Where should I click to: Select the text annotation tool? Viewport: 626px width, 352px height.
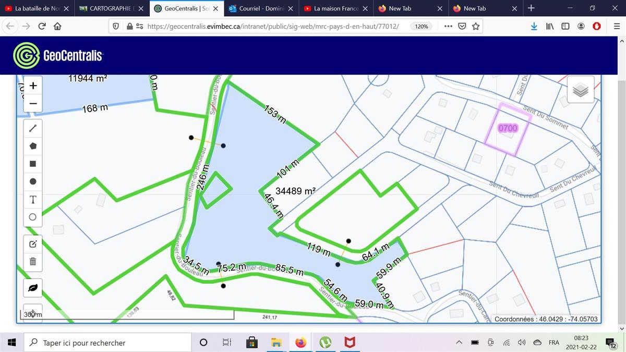(x=33, y=199)
